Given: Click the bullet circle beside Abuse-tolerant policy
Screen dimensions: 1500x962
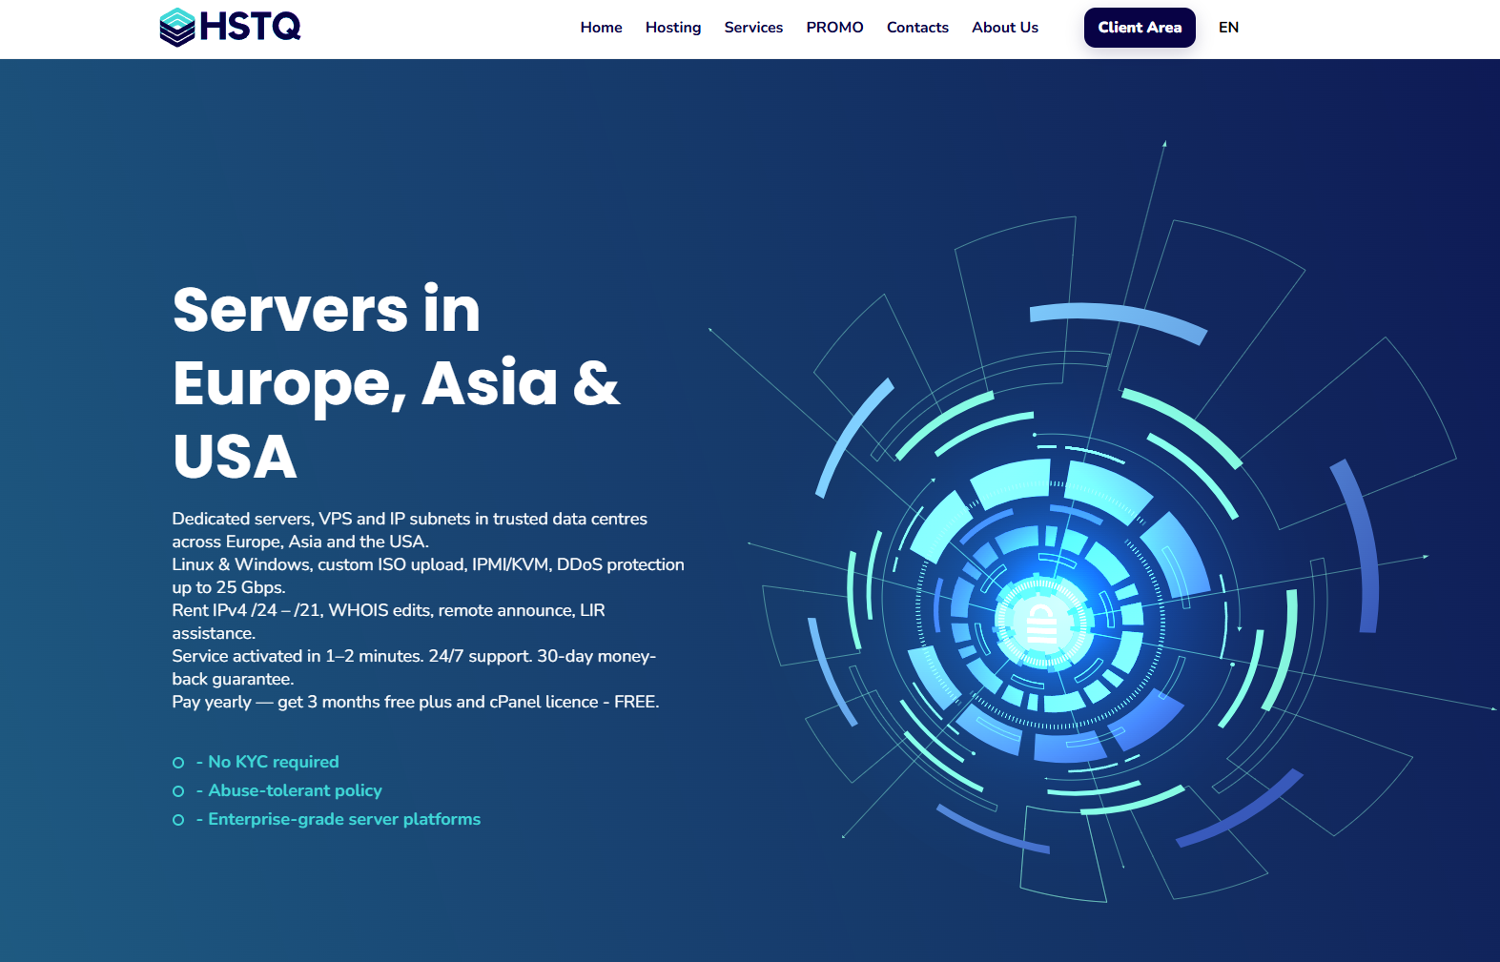Looking at the screenshot, I should [x=178, y=791].
